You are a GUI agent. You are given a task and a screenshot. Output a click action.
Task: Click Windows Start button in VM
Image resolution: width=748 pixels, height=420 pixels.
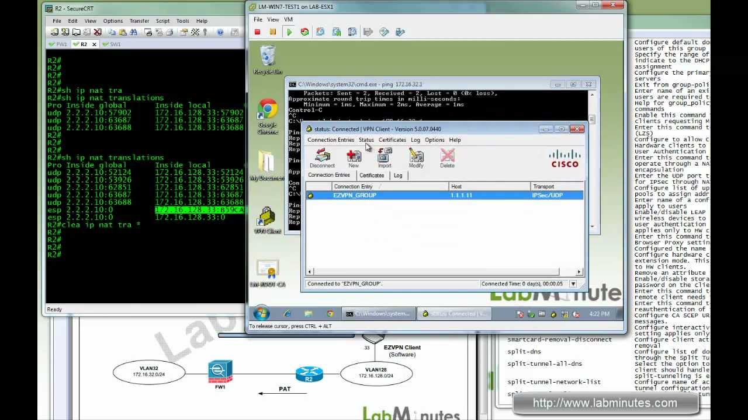click(261, 314)
